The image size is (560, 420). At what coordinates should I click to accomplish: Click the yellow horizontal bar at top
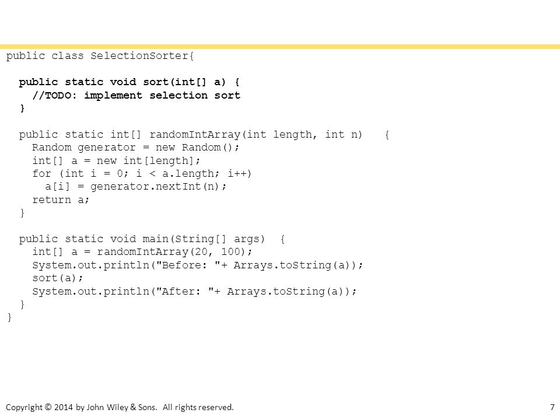(280, 47)
